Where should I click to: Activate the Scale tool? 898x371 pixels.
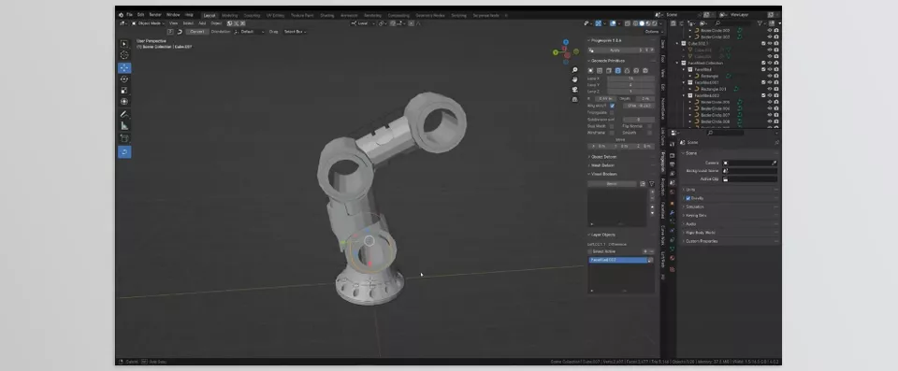(124, 91)
